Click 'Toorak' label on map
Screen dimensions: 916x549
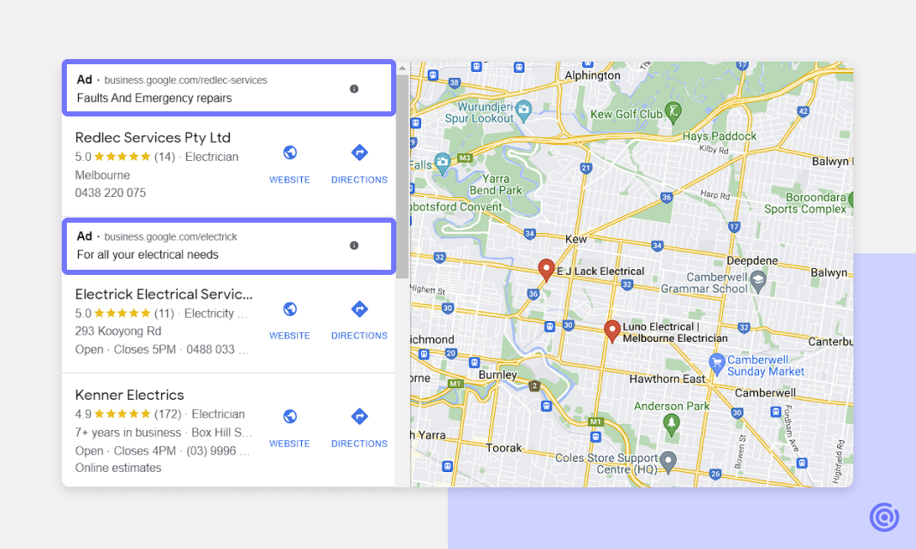[503, 448]
